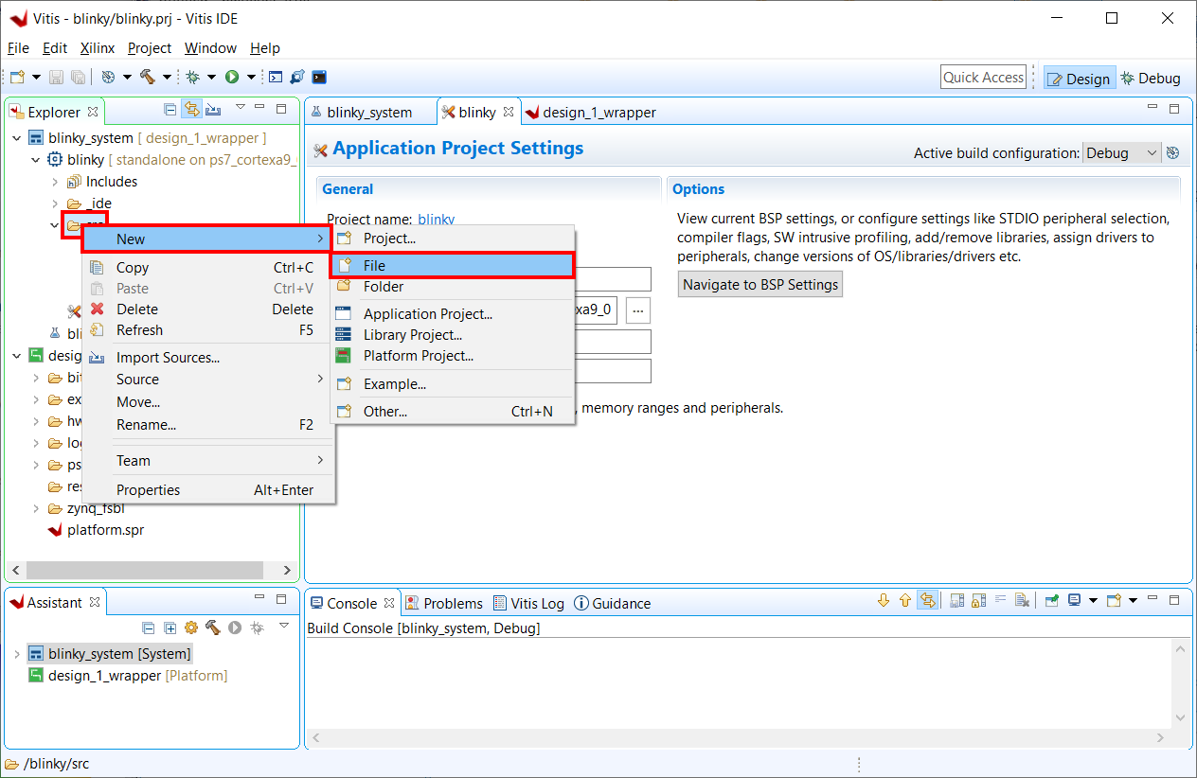Viewport: 1197px width, 778px height.
Task: Open the XSCT Console toolbar icon
Action: point(276,78)
